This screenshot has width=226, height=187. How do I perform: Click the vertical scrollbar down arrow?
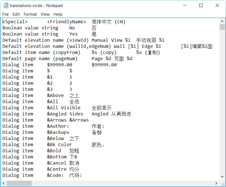[222, 177]
